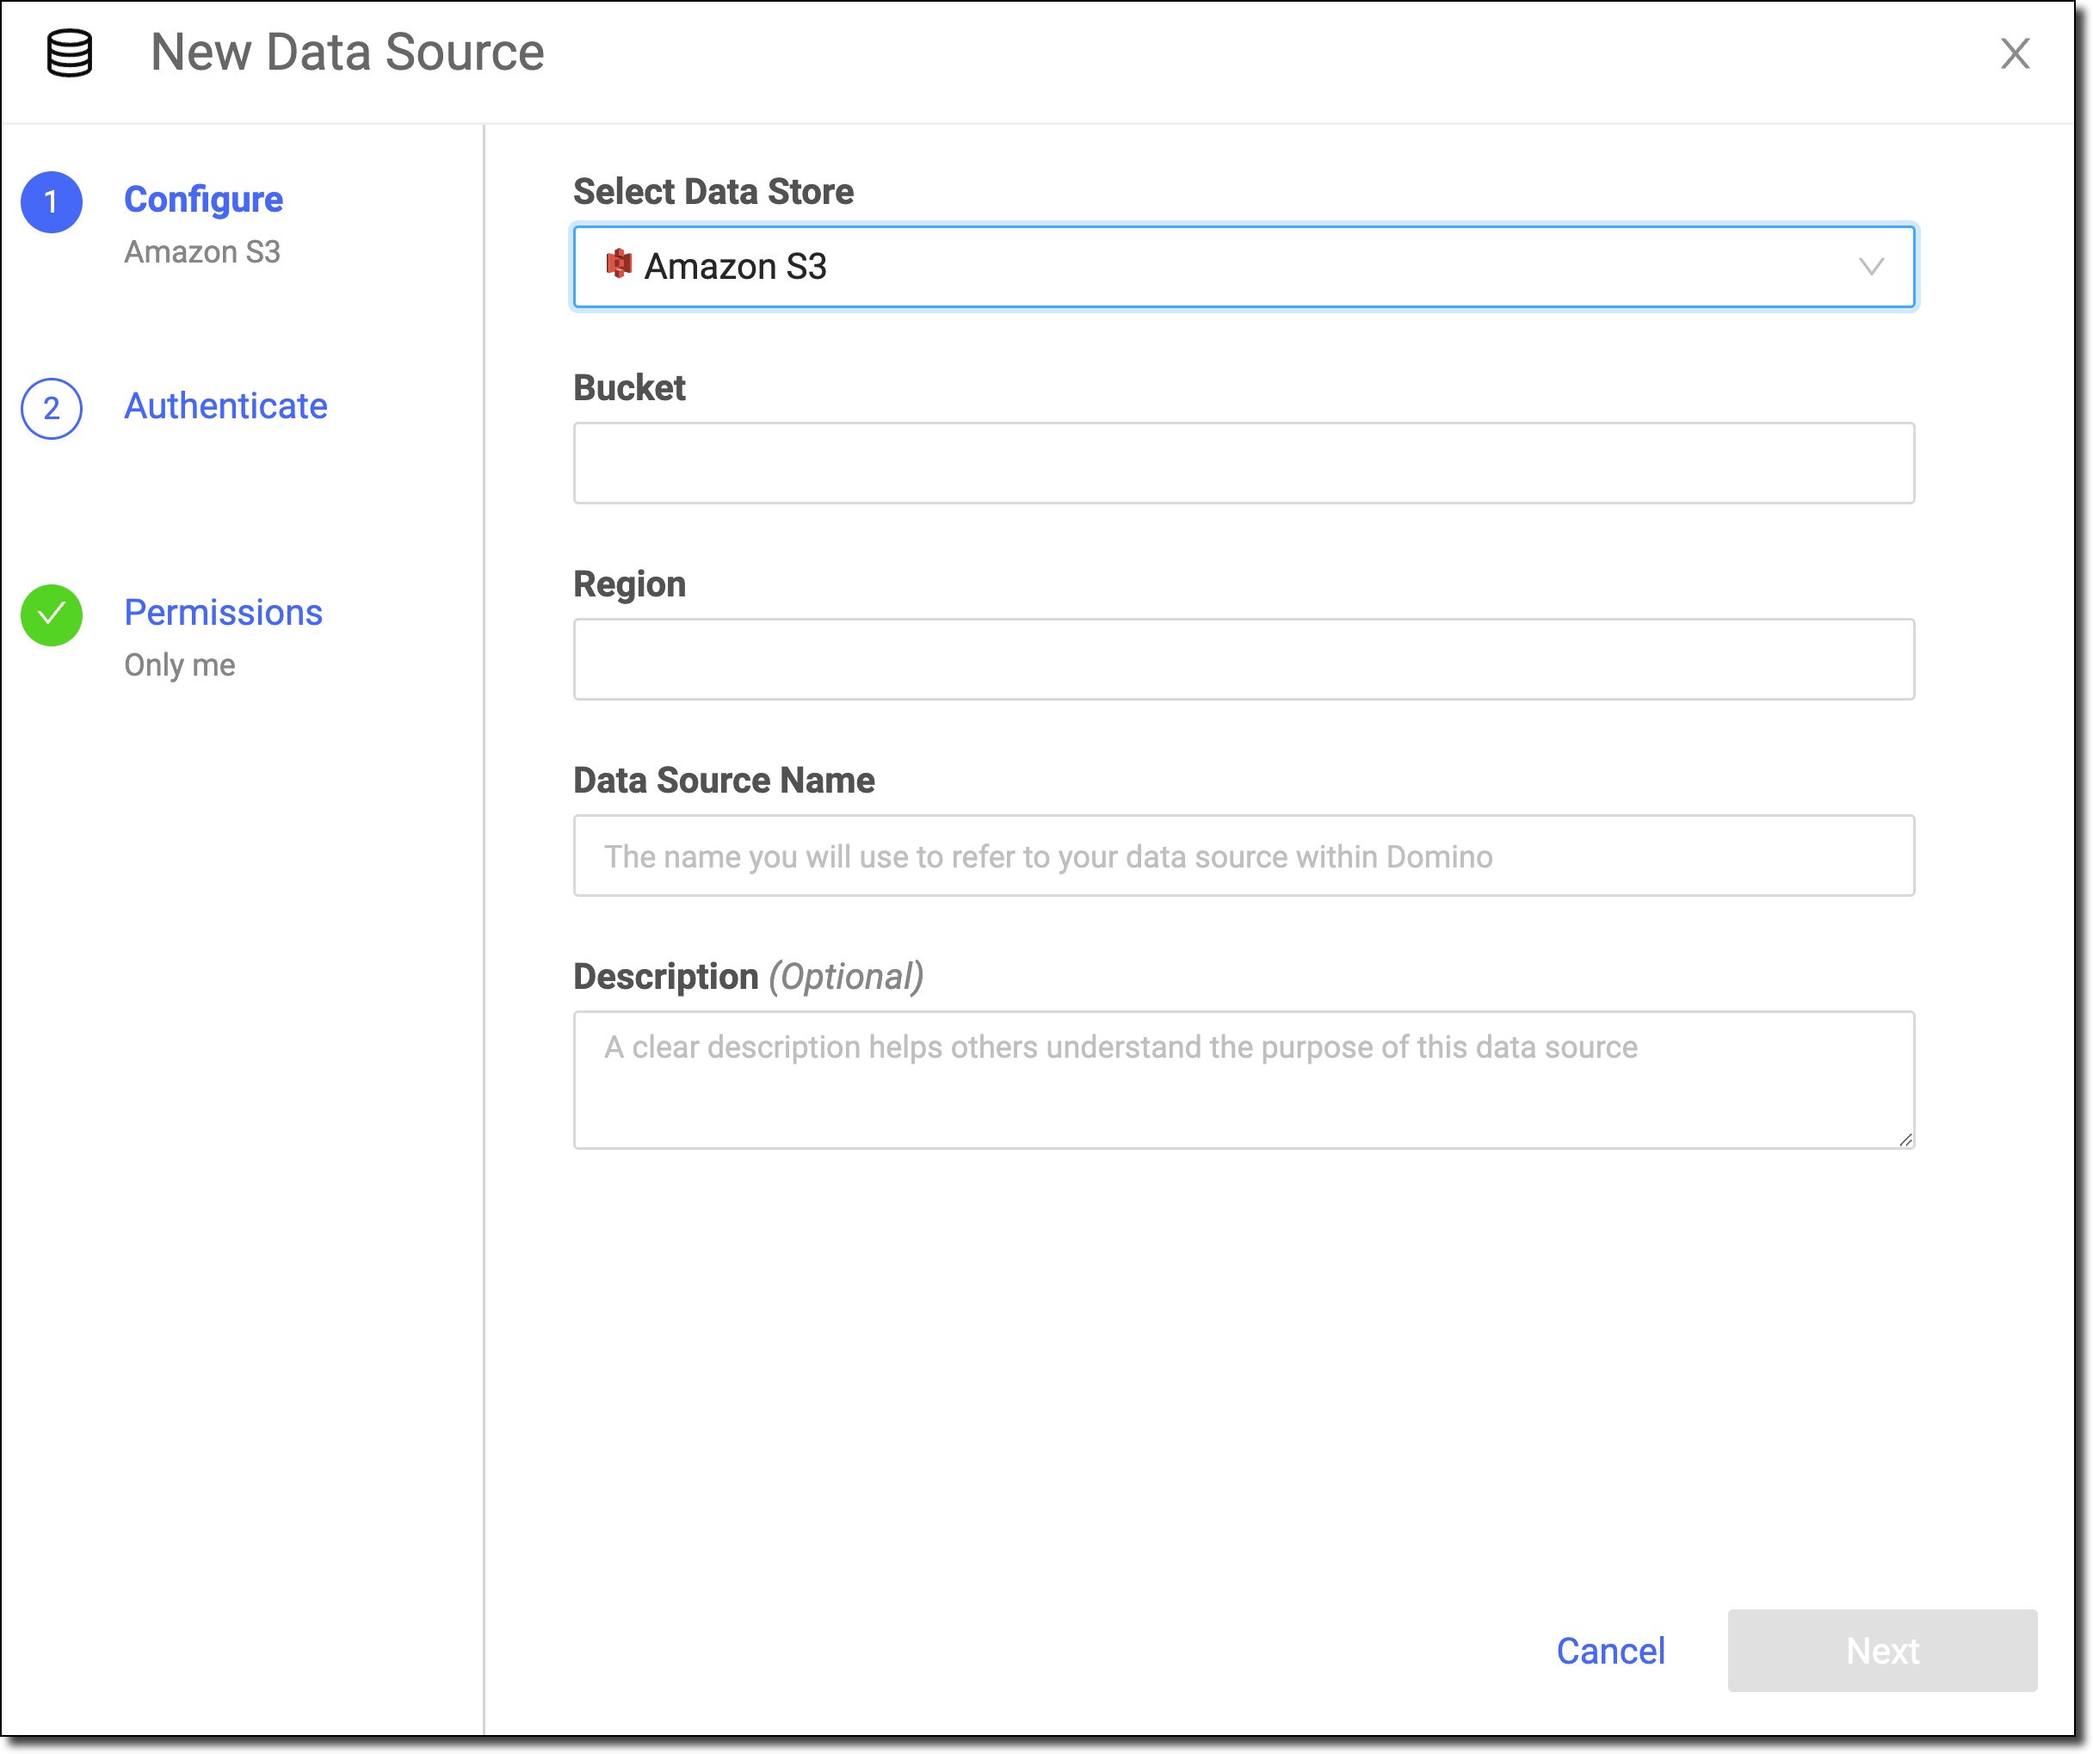Expand the Select Data Store dropdown arrow
Viewport: 2093px width, 1754px height.
(x=1871, y=267)
